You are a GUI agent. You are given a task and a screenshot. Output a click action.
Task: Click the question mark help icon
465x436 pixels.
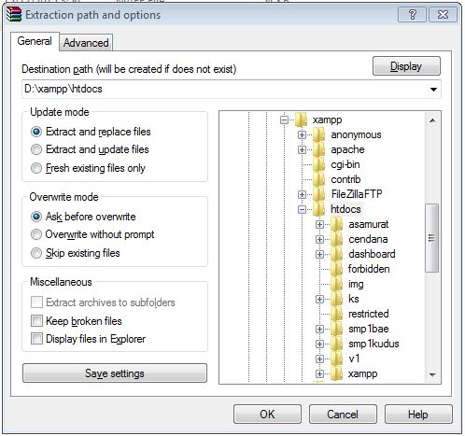(x=412, y=14)
